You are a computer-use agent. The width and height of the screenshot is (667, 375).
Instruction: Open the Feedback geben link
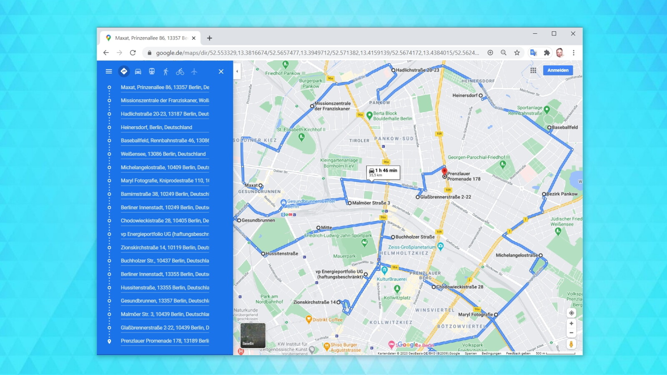point(518,353)
